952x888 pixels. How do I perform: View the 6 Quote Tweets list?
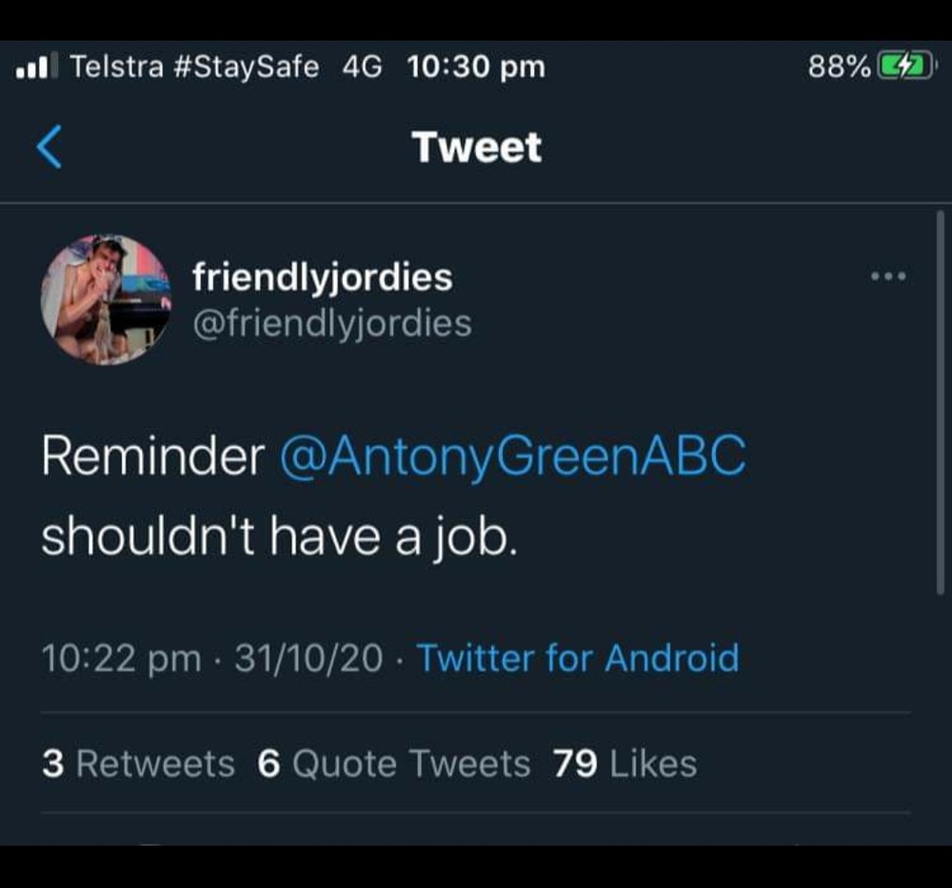click(393, 763)
